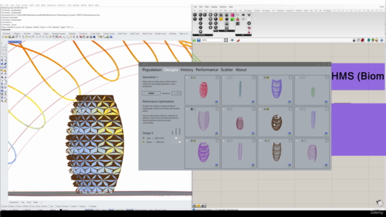Open the Solution menu in Grasshopper
The image size is (386, 217).
223,7
